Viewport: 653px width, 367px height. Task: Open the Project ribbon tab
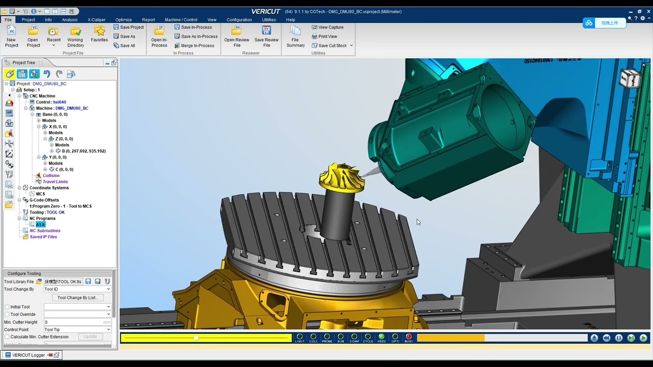pyautogui.click(x=29, y=20)
